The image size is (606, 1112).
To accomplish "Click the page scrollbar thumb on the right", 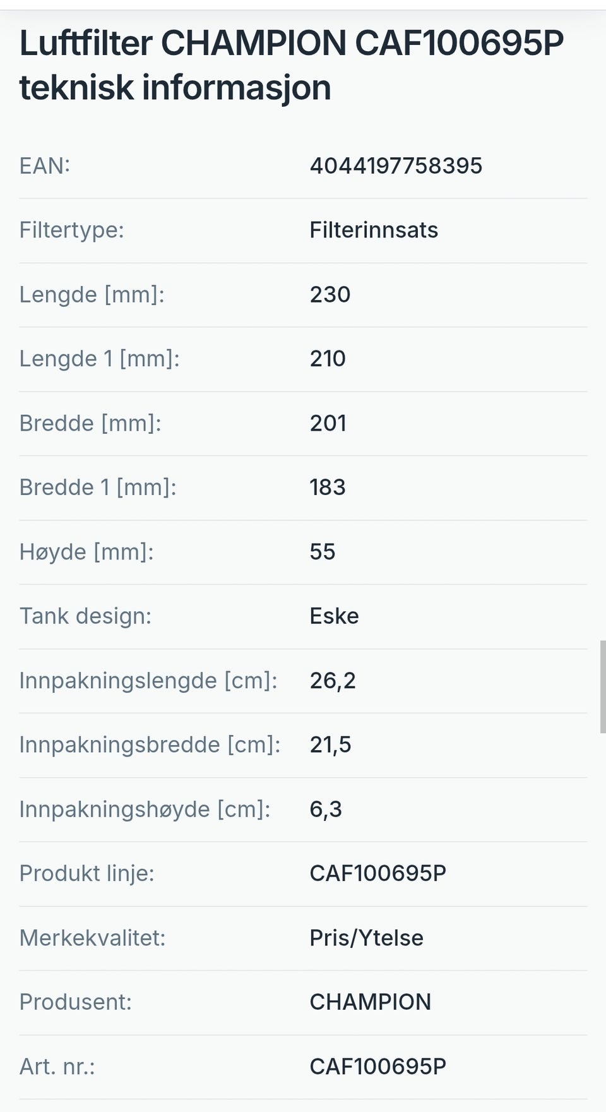I will tap(603, 686).
